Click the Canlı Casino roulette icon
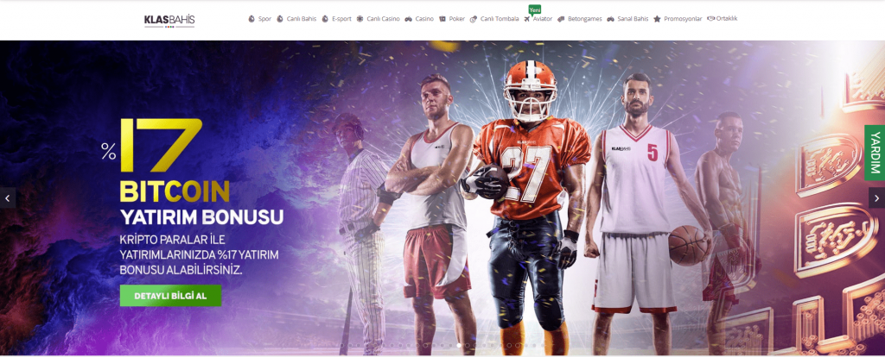This screenshot has height=357, width=885. (360, 19)
